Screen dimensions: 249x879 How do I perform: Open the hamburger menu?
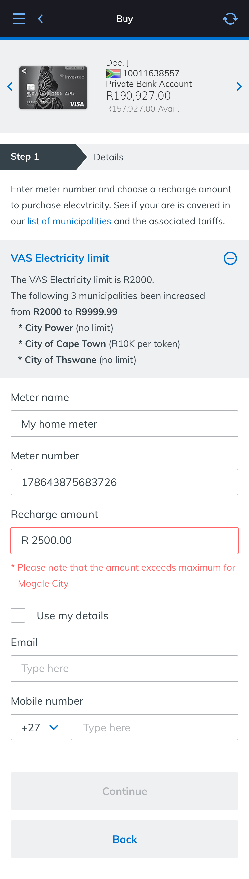(x=18, y=19)
